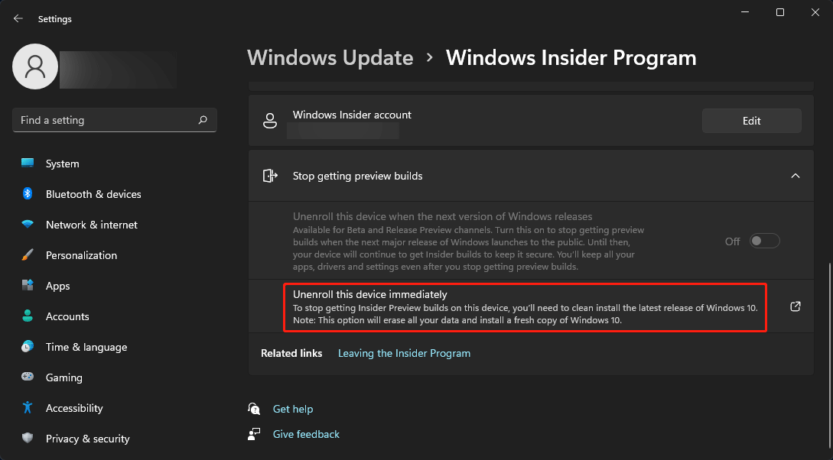Click the Time & language globe icon
The height and width of the screenshot is (460, 833).
pyautogui.click(x=28, y=346)
